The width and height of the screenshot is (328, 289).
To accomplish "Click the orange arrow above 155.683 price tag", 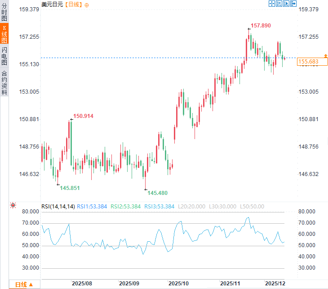I will point(326,56).
